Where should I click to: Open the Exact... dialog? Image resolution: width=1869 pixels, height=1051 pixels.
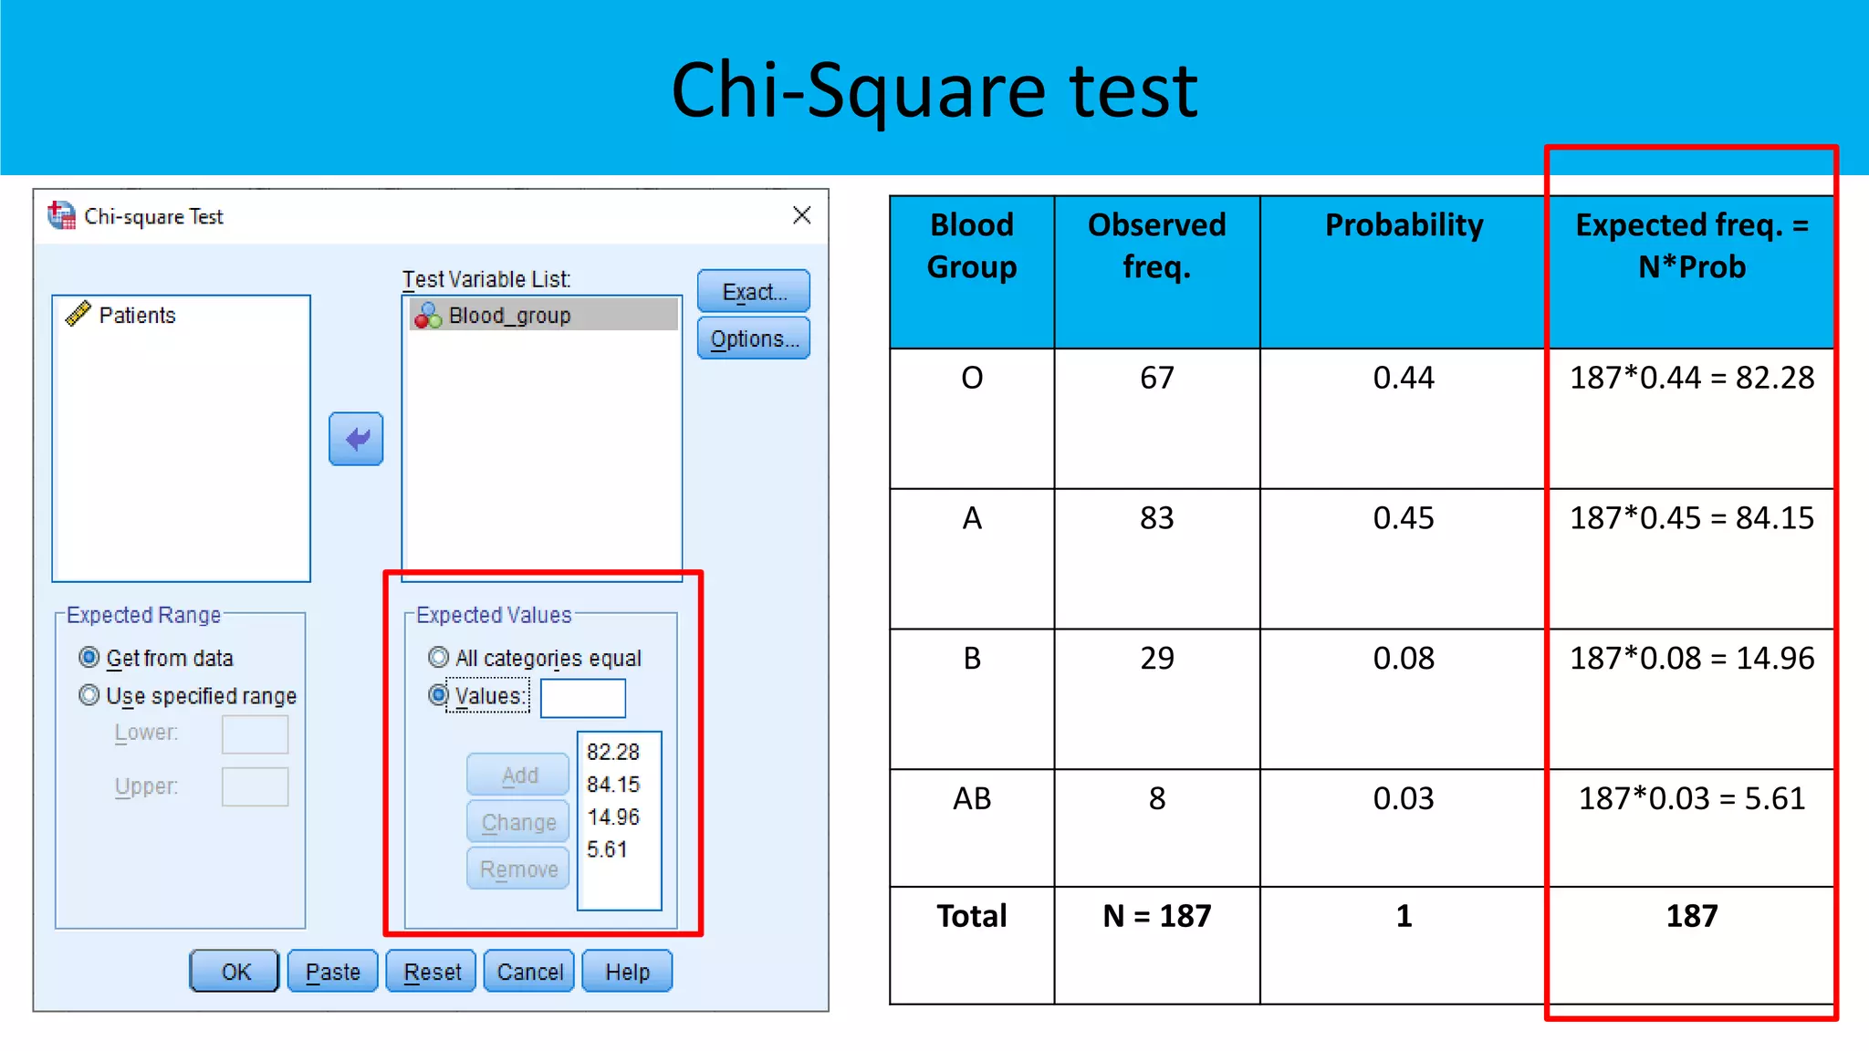click(x=754, y=291)
